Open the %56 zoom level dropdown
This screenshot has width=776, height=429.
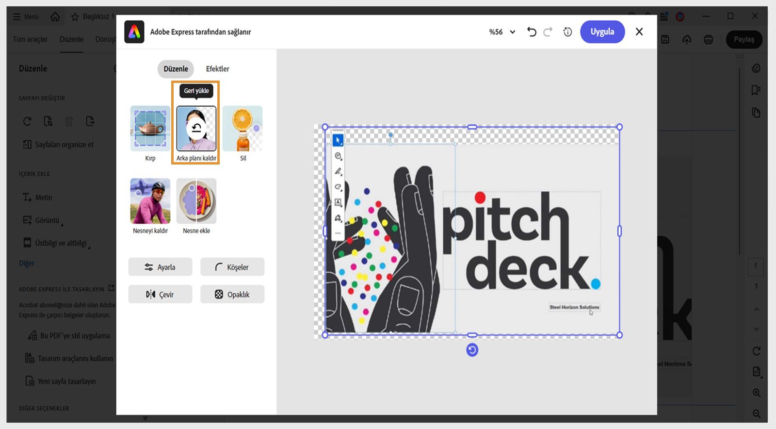tap(502, 32)
